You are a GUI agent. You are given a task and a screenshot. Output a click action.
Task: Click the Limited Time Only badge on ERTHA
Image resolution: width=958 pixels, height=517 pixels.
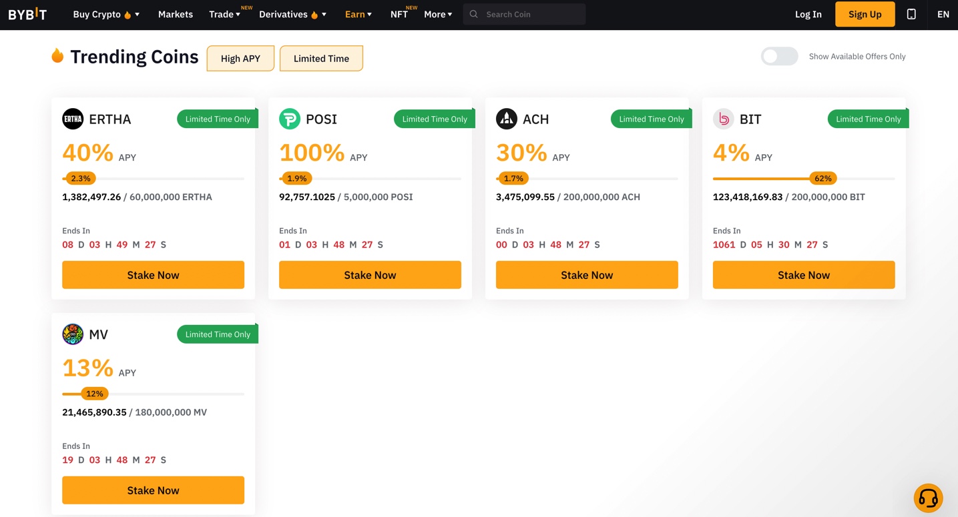click(218, 119)
